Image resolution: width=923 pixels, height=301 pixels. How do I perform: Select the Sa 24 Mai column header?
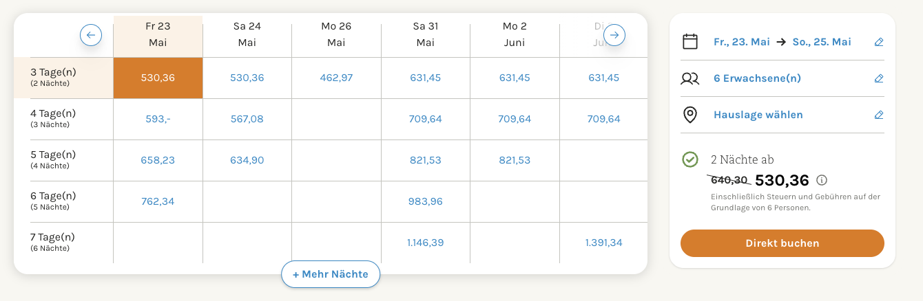click(247, 34)
